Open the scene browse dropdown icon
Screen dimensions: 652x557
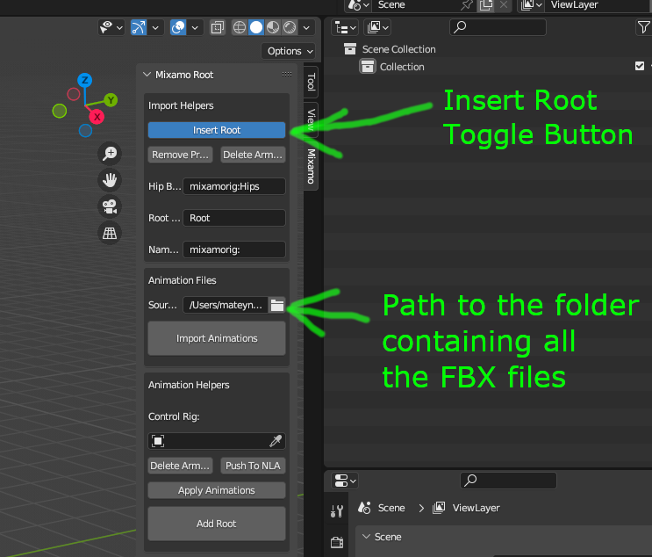358,5
